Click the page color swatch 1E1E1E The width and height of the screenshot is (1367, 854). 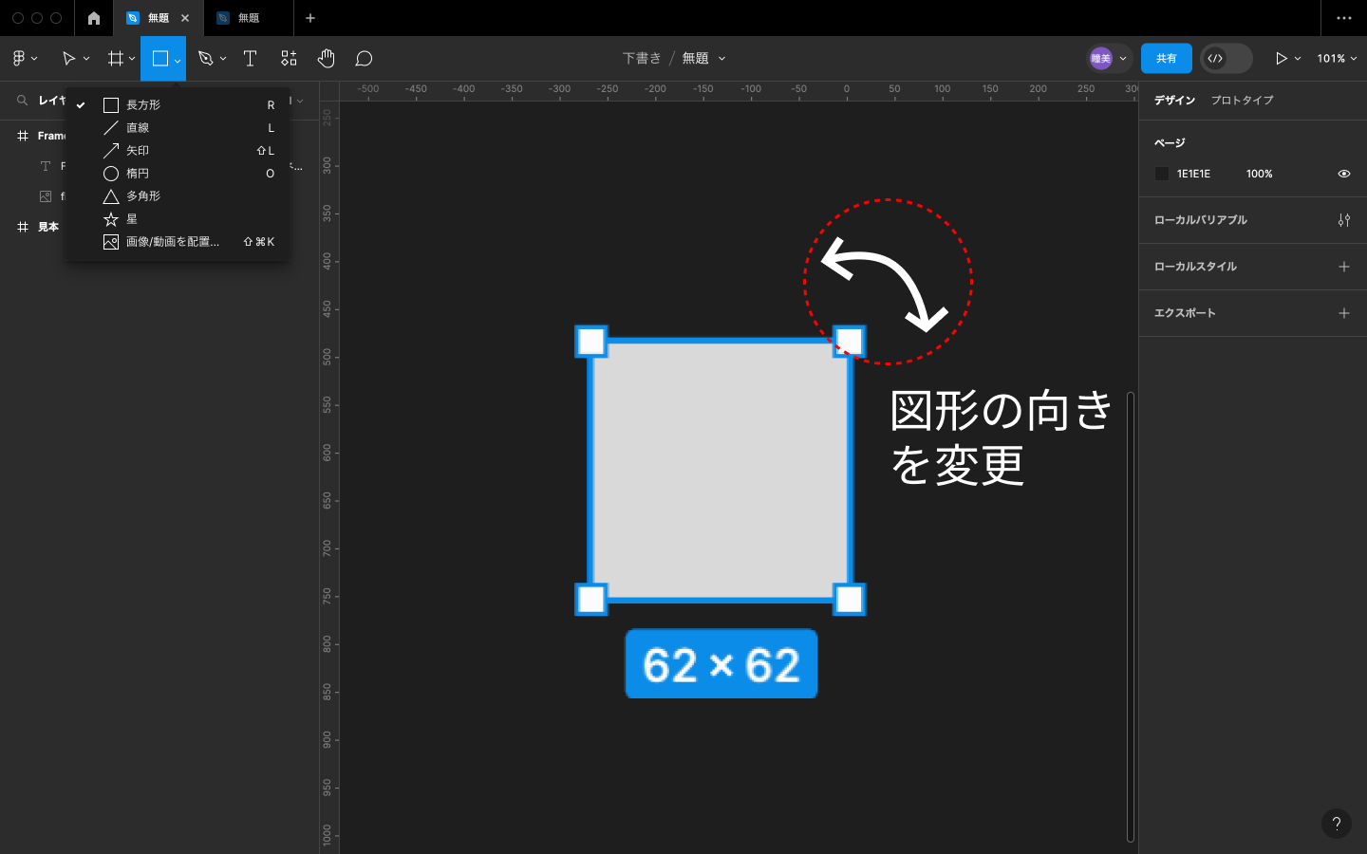click(1162, 174)
